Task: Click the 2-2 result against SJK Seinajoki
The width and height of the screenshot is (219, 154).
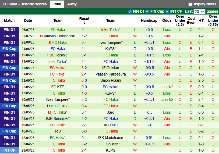Action: [x=84, y=119]
